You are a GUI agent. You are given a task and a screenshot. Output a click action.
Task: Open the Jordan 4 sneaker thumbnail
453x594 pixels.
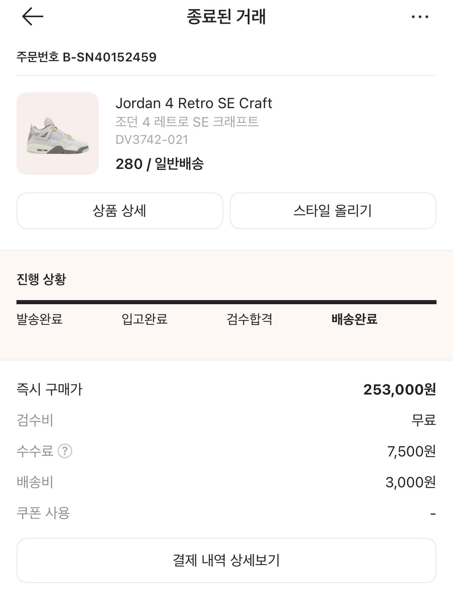point(58,133)
